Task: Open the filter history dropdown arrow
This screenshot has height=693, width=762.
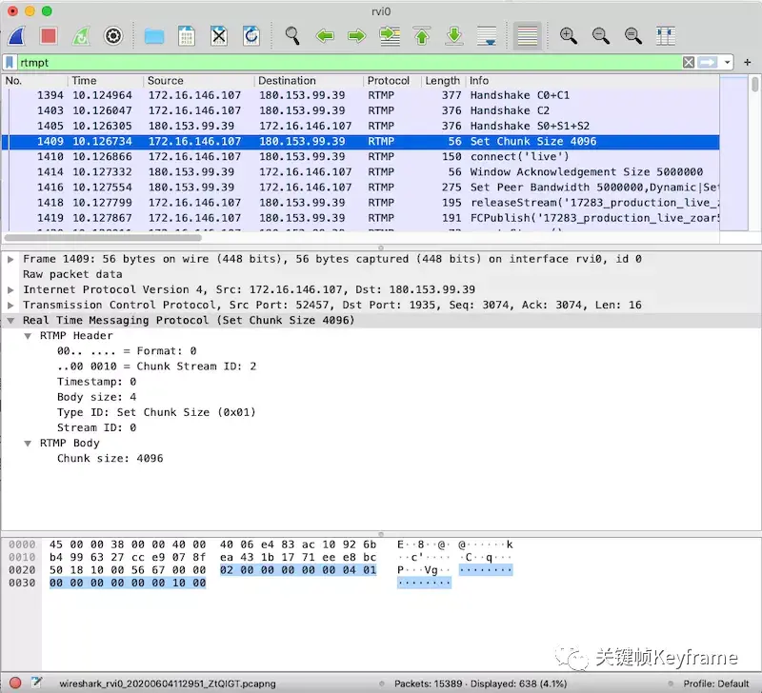Action: pos(727,63)
